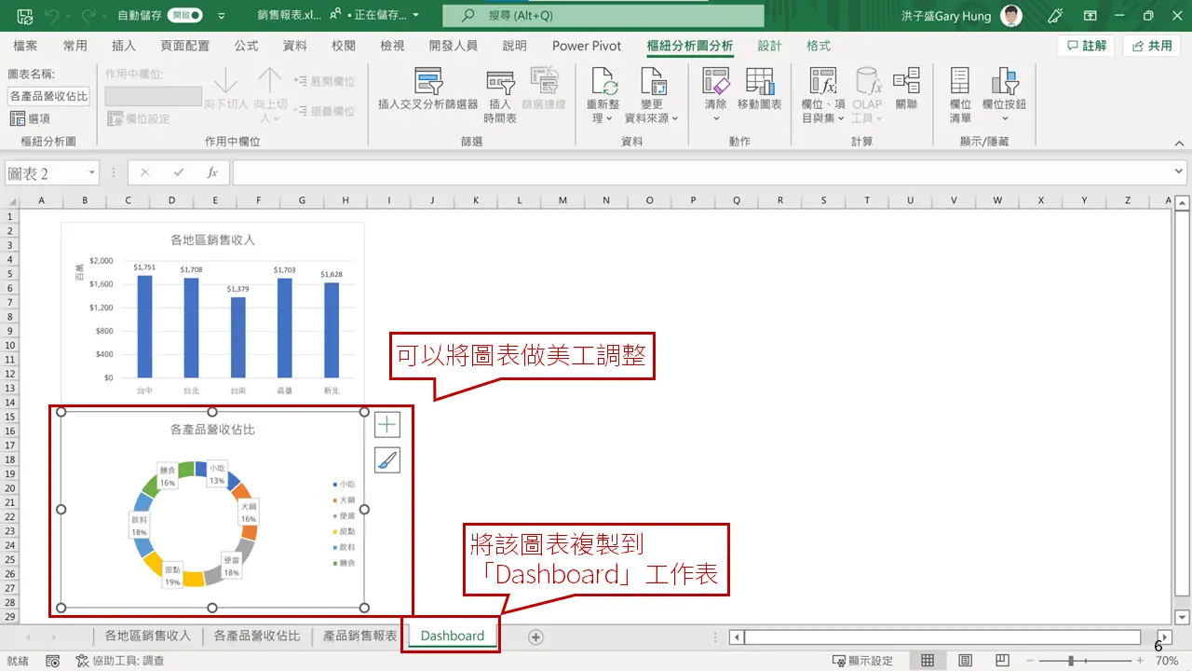Image resolution: width=1192 pixels, height=671 pixels.
Task: Click the chart elements plus button
Action: 386,425
